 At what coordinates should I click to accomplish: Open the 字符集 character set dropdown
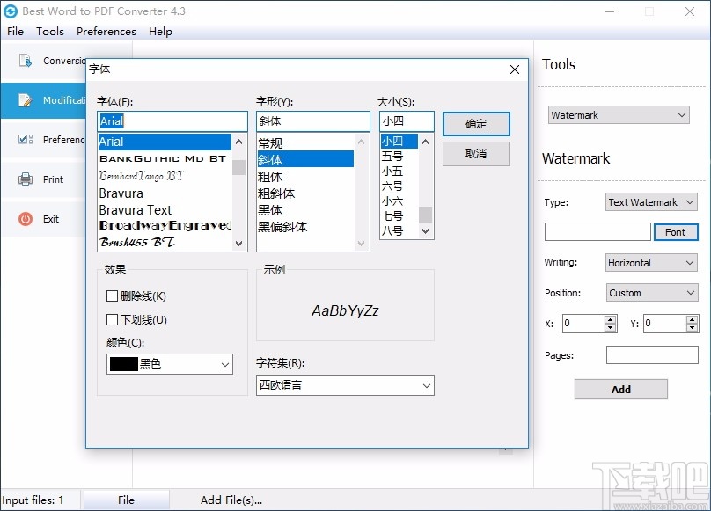(x=344, y=384)
